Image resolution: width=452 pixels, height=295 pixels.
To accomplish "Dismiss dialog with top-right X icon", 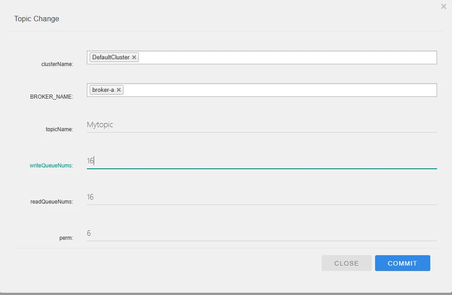I will click(x=443, y=6).
